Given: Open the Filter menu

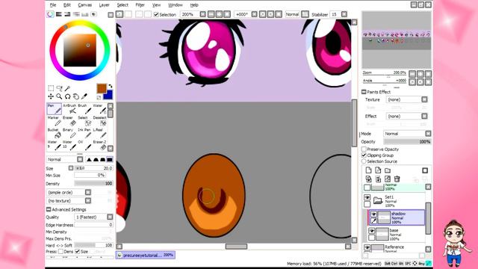Looking at the screenshot, I should point(140,5).
